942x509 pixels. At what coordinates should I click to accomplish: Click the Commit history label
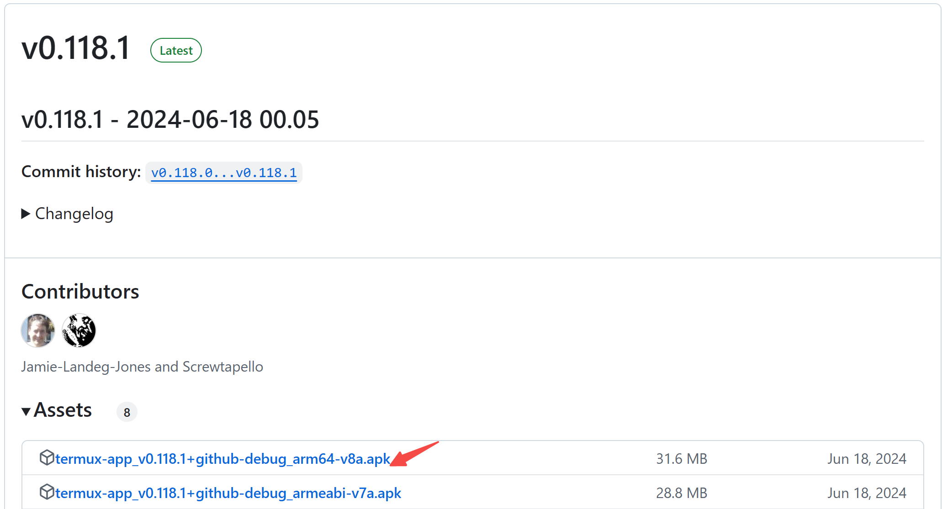(x=81, y=172)
